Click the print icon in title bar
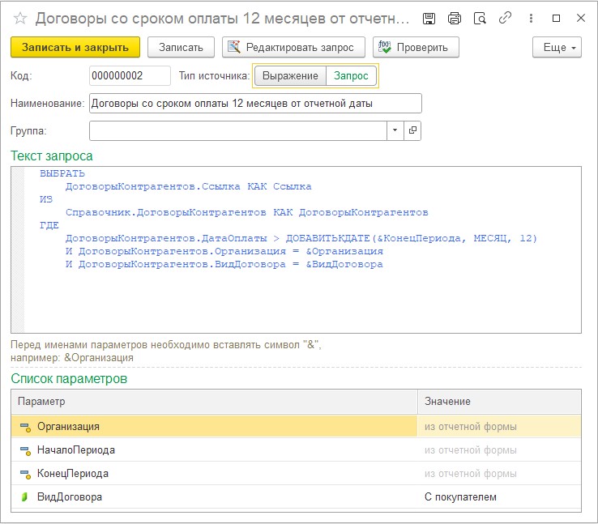 tap(455, 19)
